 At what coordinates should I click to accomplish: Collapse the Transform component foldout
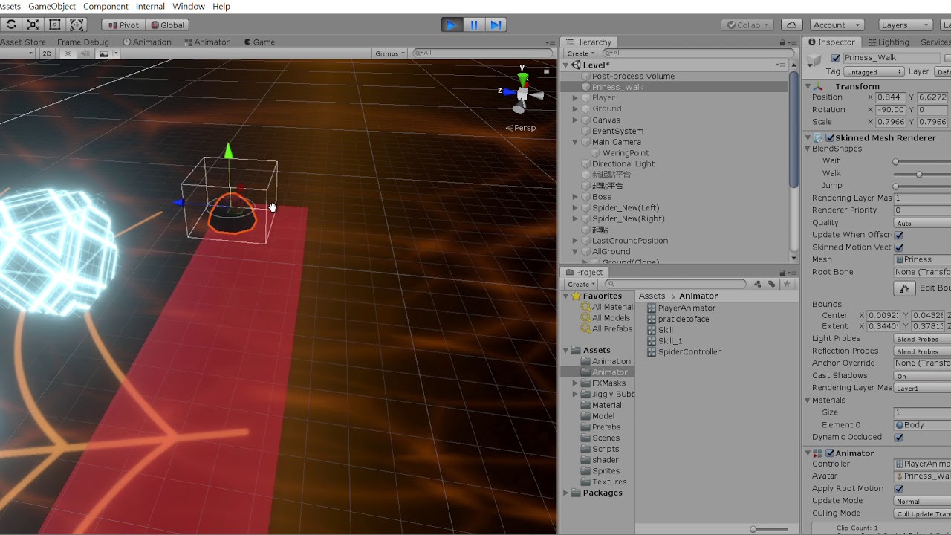point(808,86)
